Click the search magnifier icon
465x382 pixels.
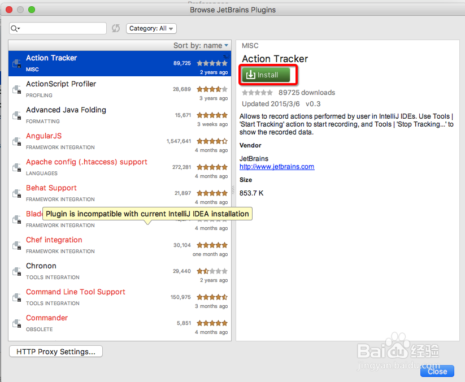[x=15, y=28]
